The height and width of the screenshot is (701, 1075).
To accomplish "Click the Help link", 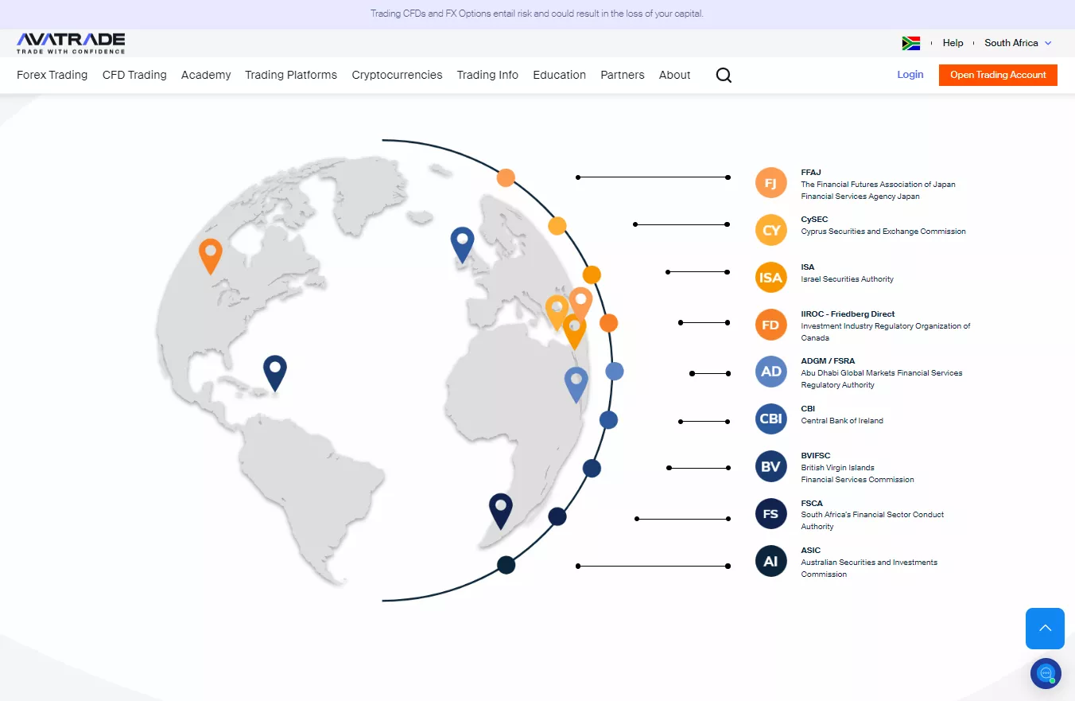I will click(x=953, y=43).
